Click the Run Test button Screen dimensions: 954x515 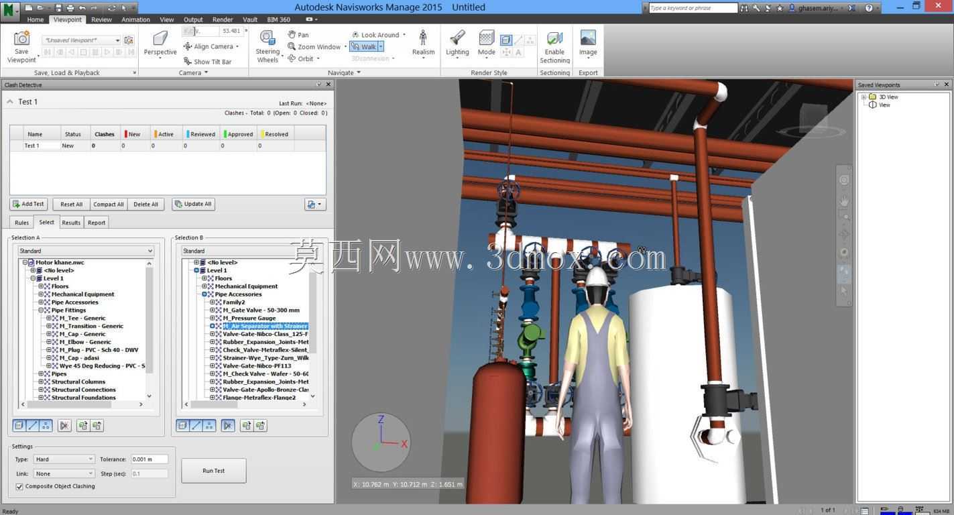(x=213, y=471)
